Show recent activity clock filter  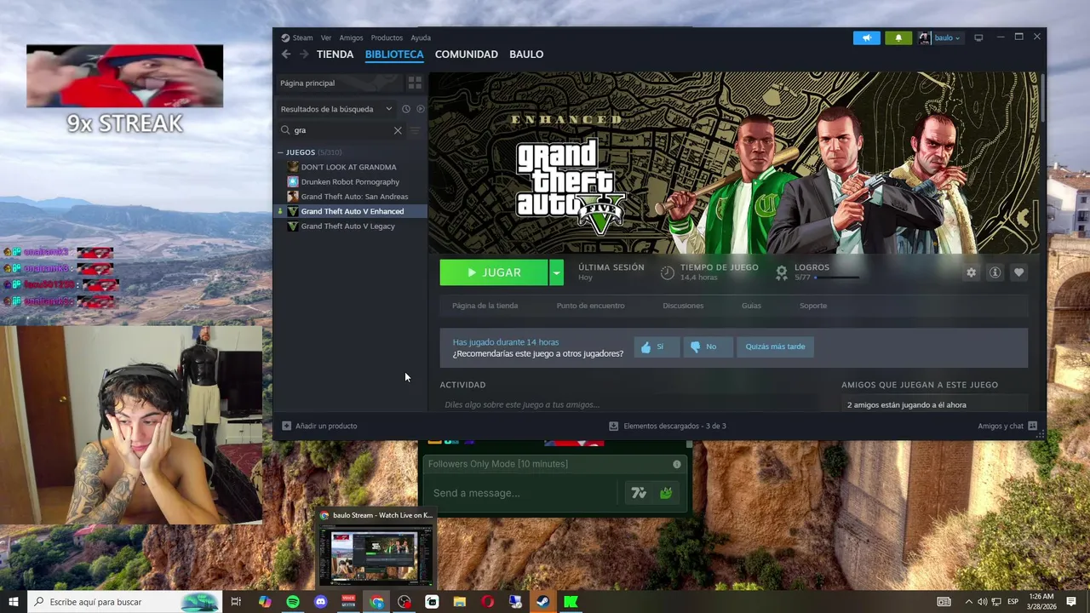click(406, 109)
